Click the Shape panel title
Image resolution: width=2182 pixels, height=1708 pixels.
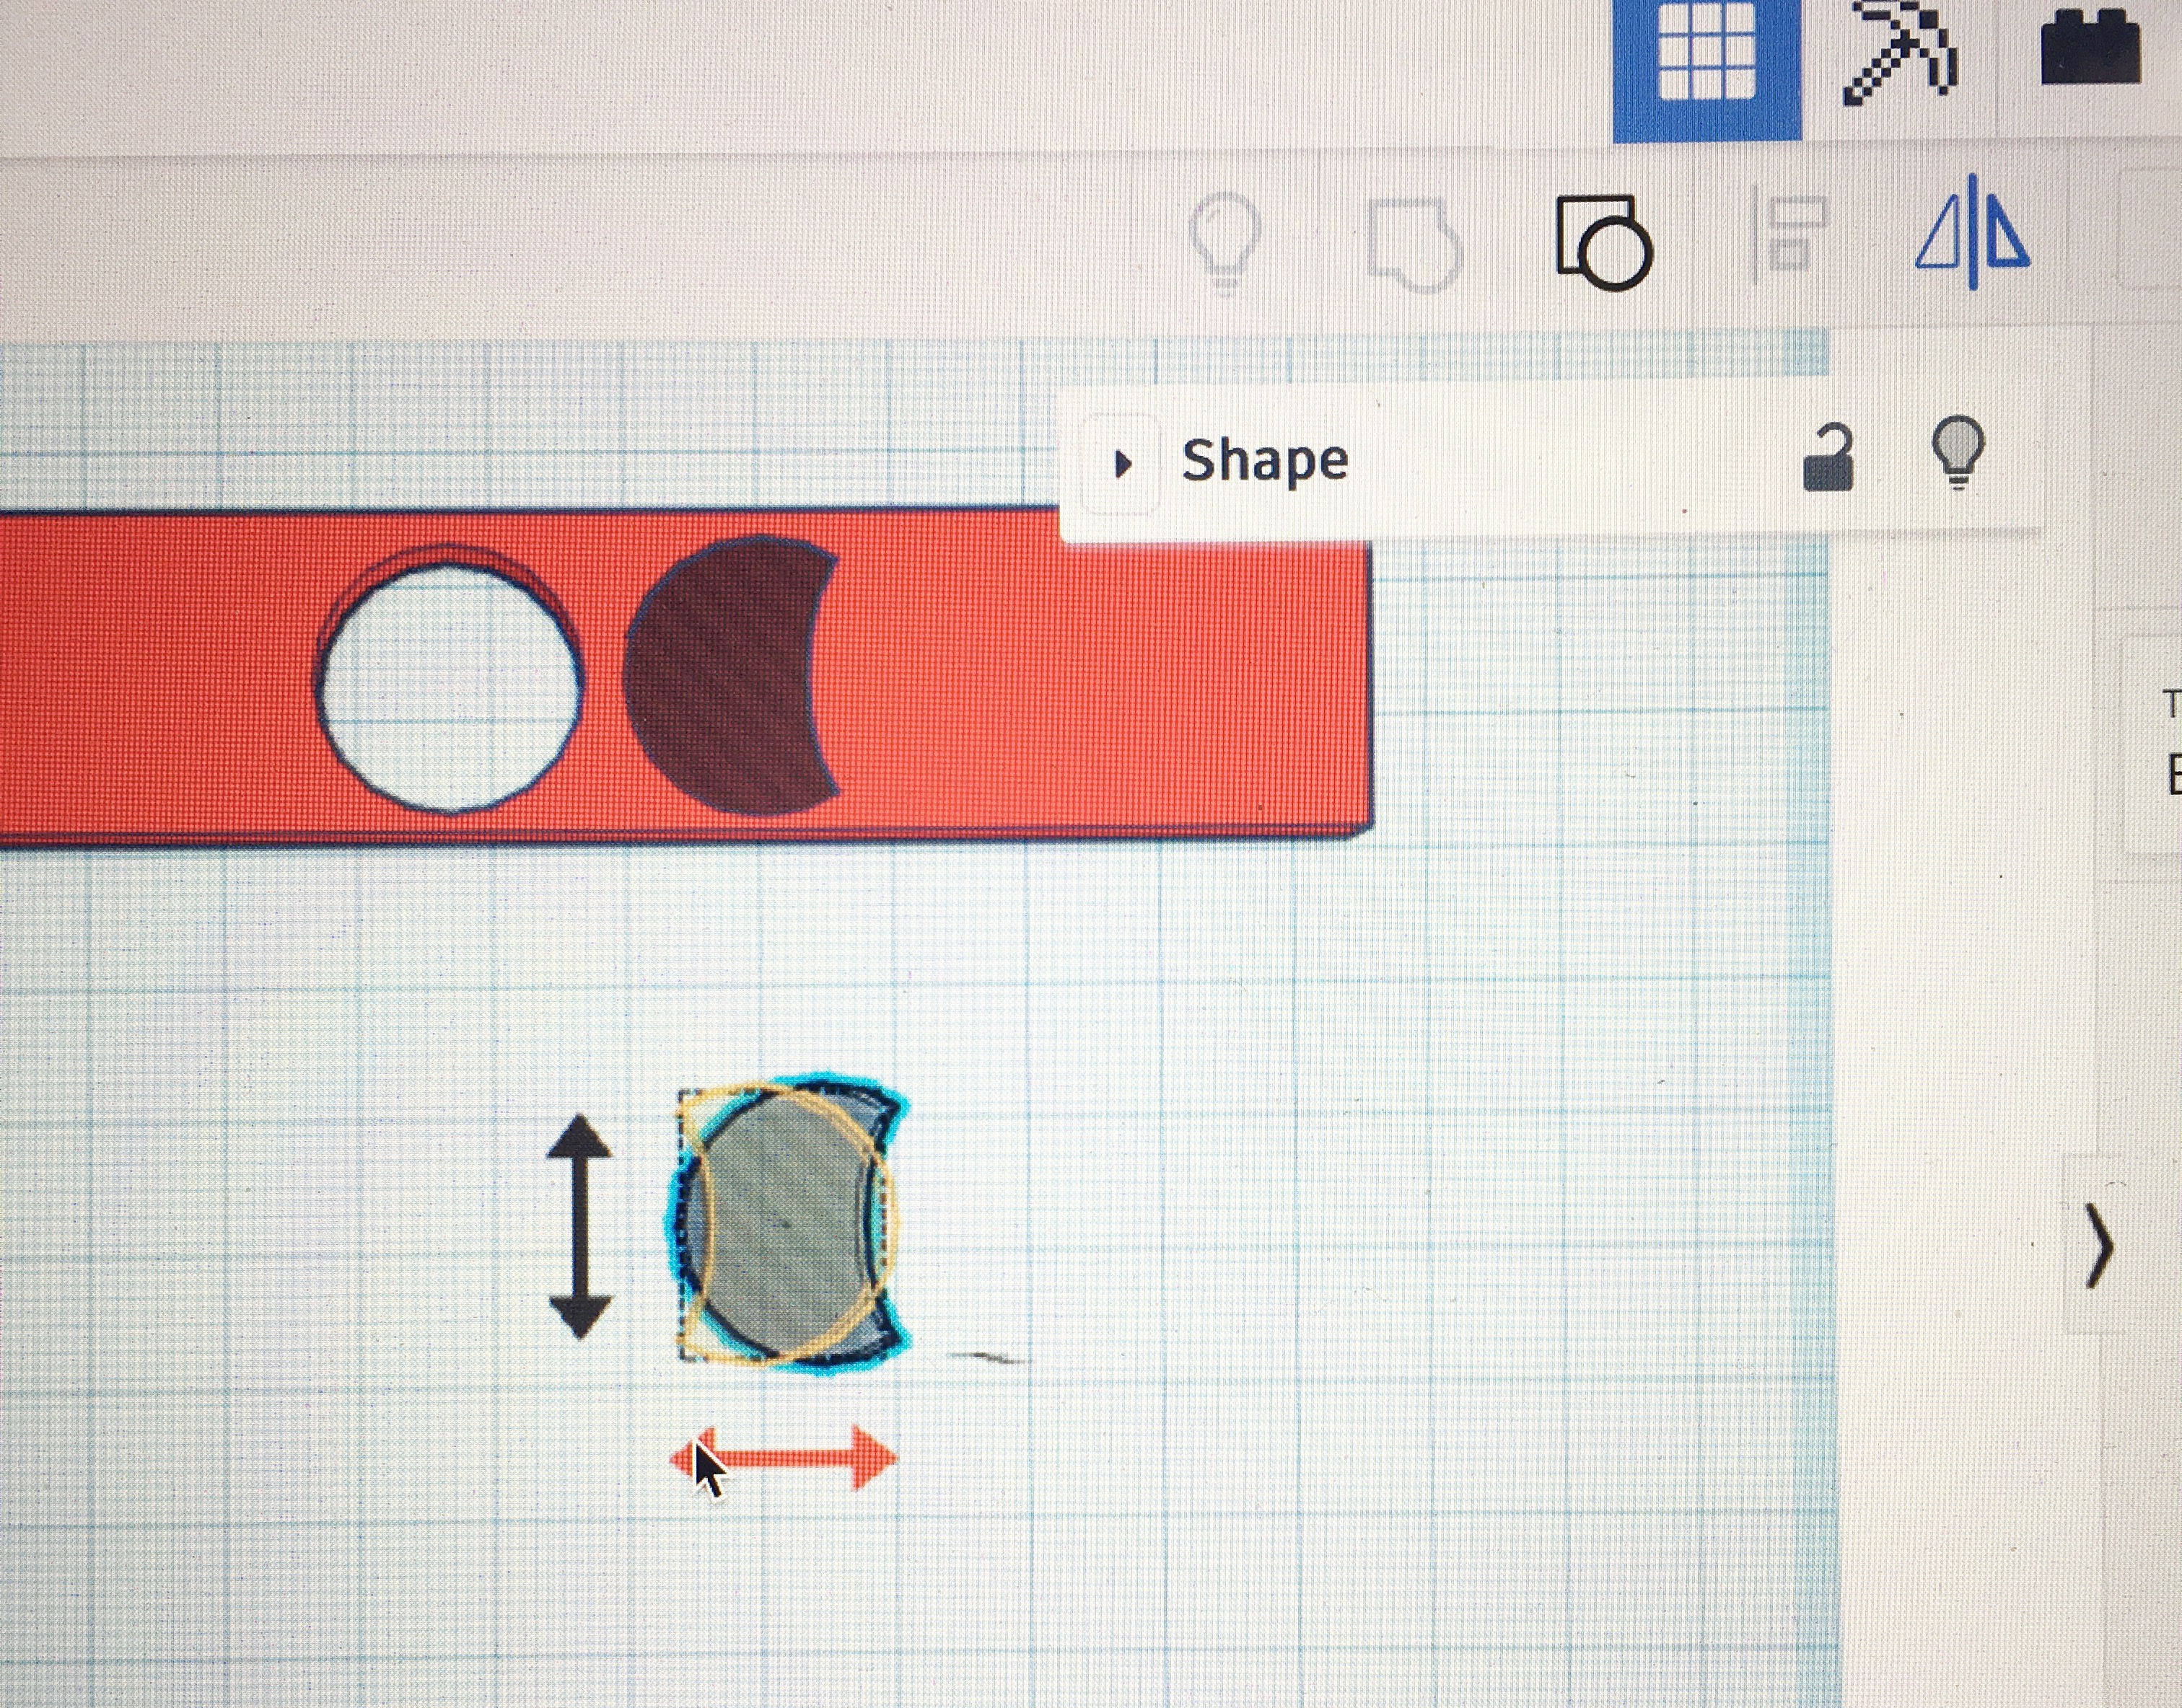coord(1265,462)
